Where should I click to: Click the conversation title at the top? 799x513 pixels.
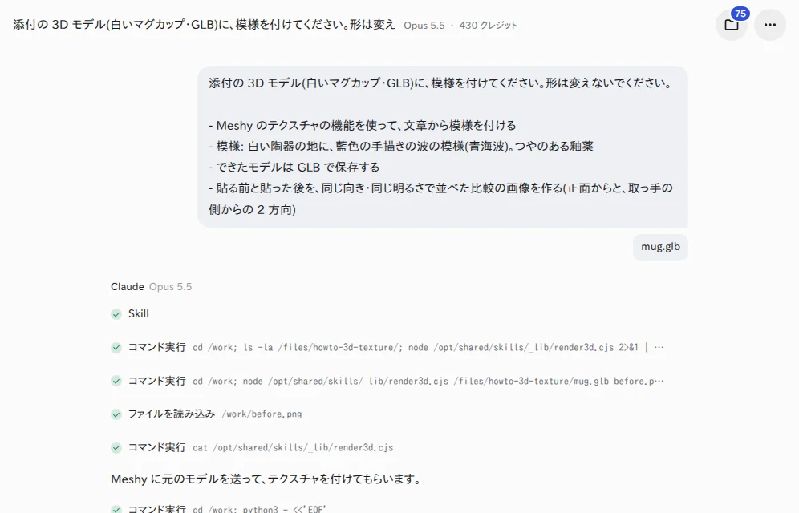click(x=204, y=24)
